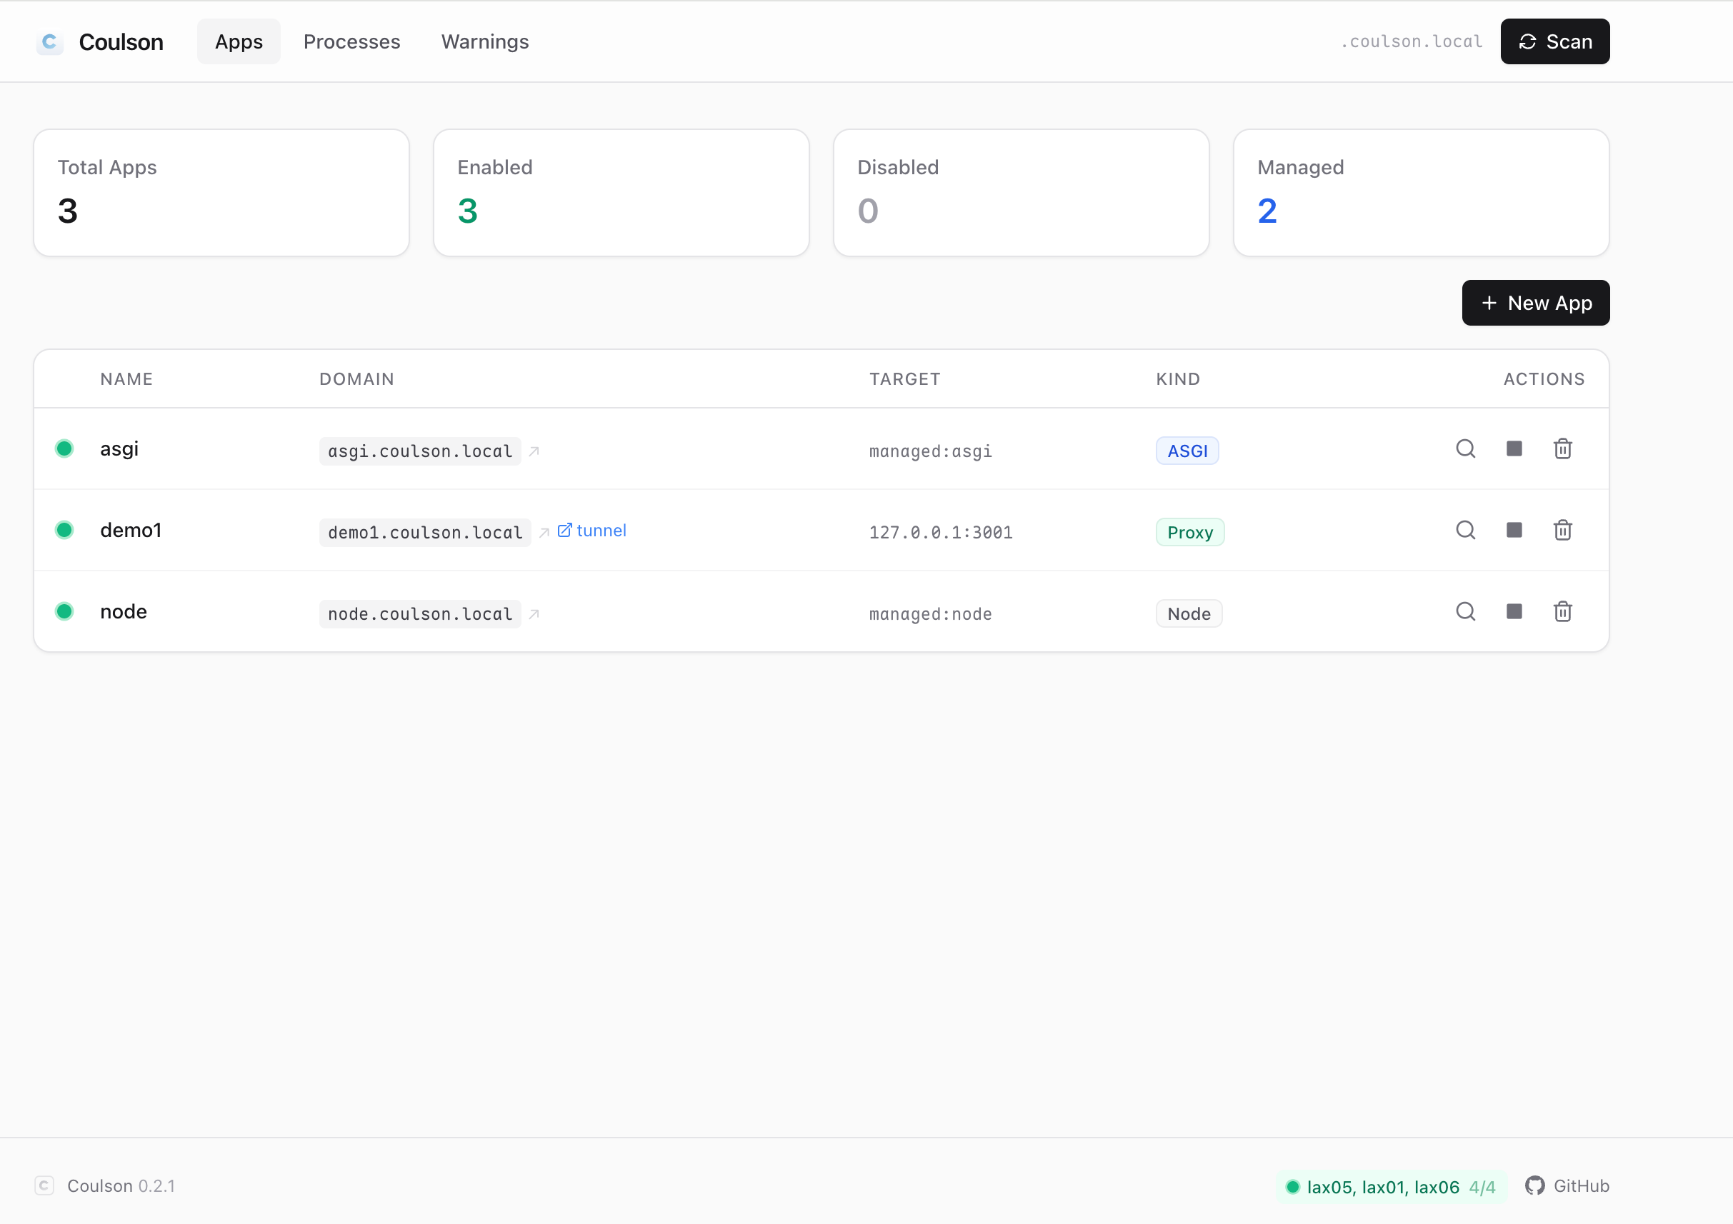Click the Coulson logo icon

coord(50,42)
